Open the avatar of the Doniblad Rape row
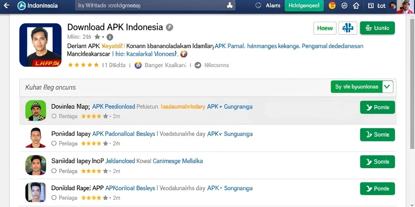Viewport: 415px width, 207px height. [36, 192]
